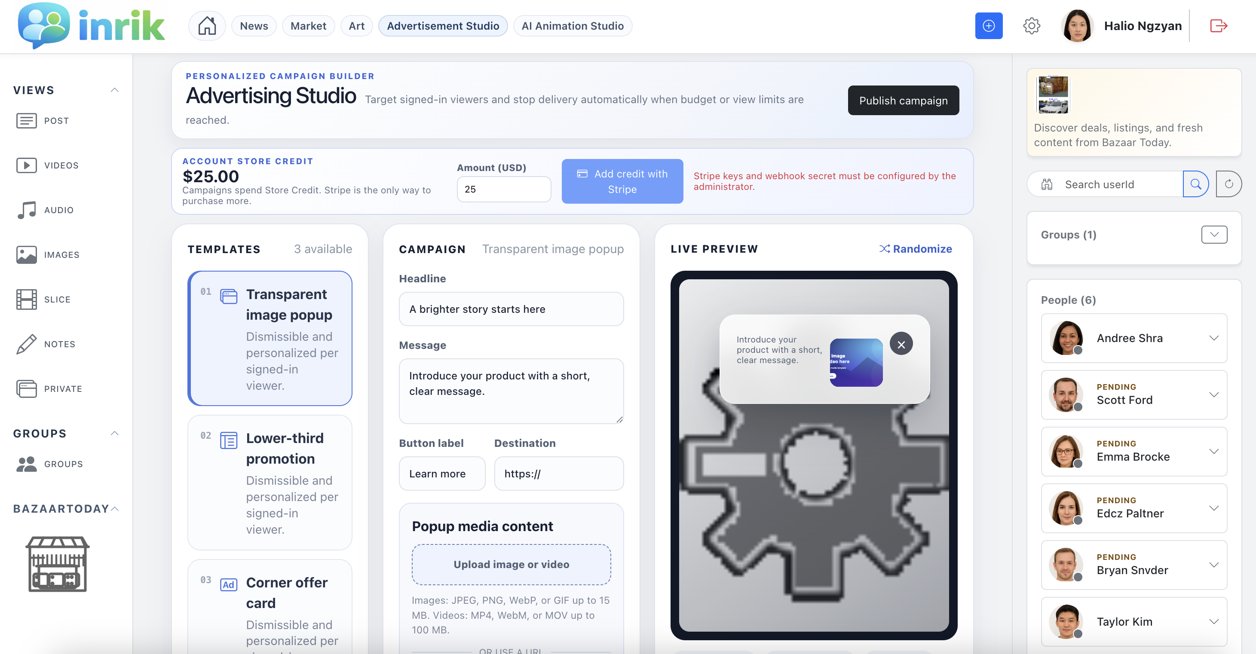Click Taylor Kim's avatar
The image size is (1256, 654).
pos(1066,621)
